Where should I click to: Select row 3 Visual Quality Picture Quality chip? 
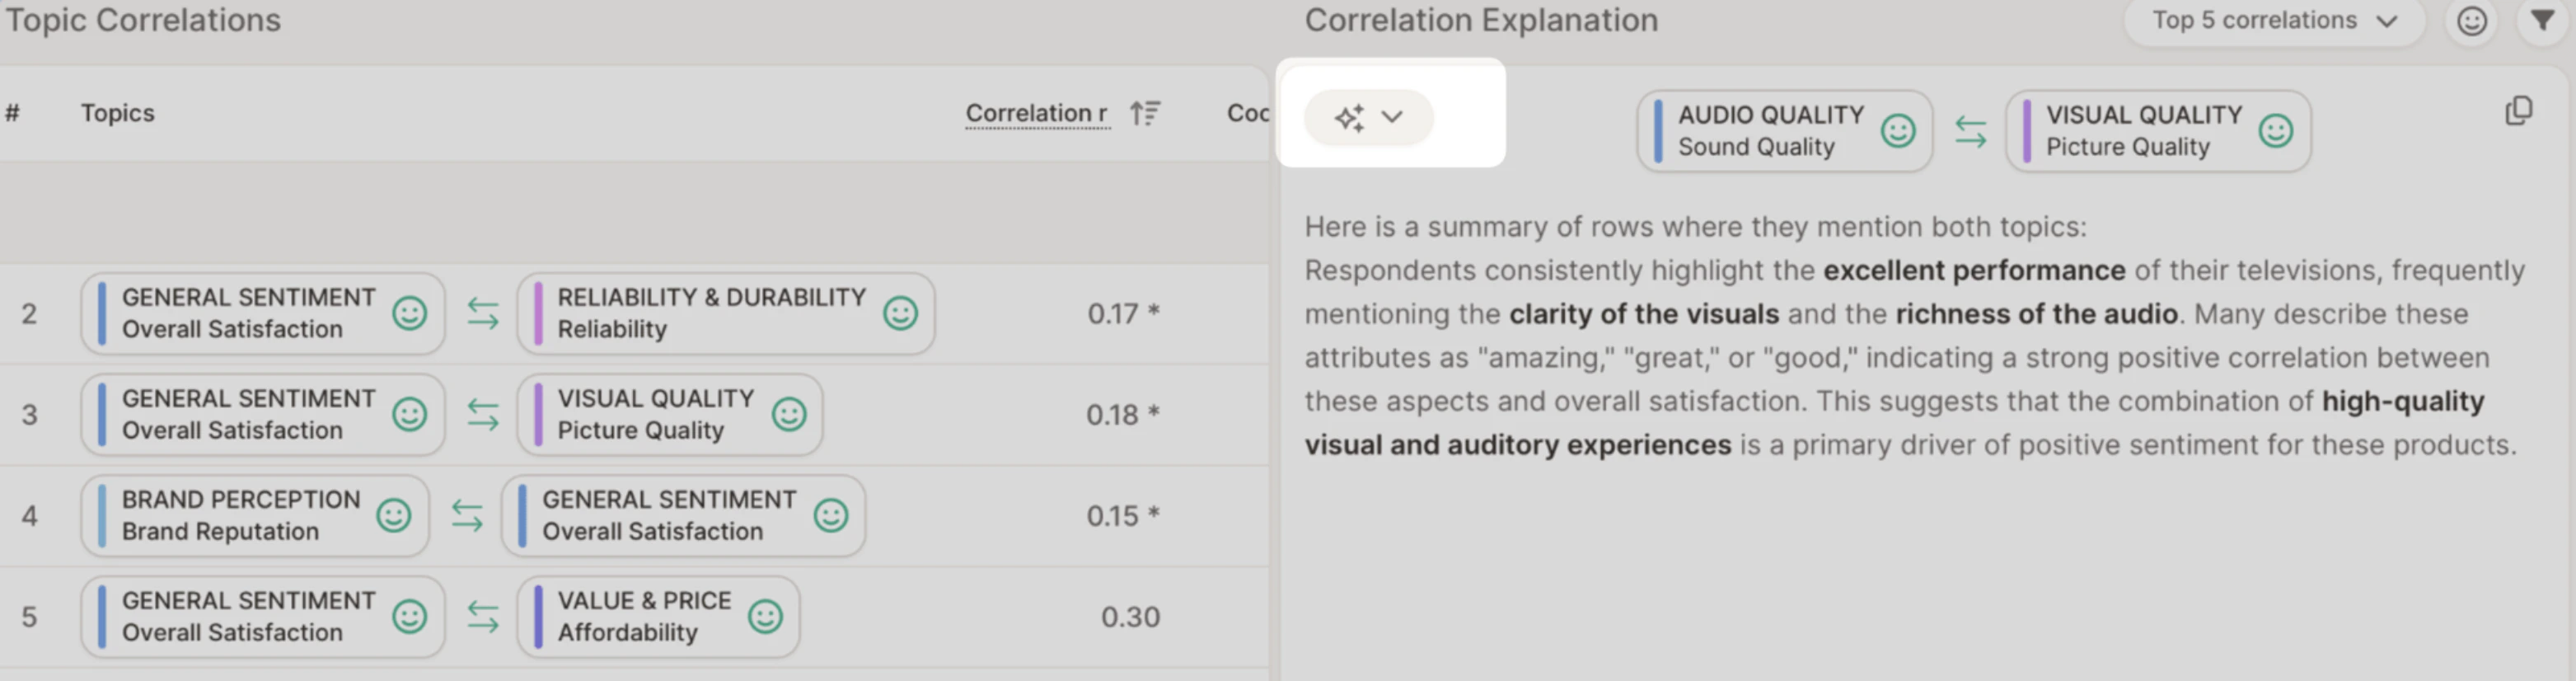[x=669, y=415]
